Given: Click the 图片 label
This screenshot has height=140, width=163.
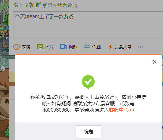Looking at the screenshot, I should click(x=49, y=47).
